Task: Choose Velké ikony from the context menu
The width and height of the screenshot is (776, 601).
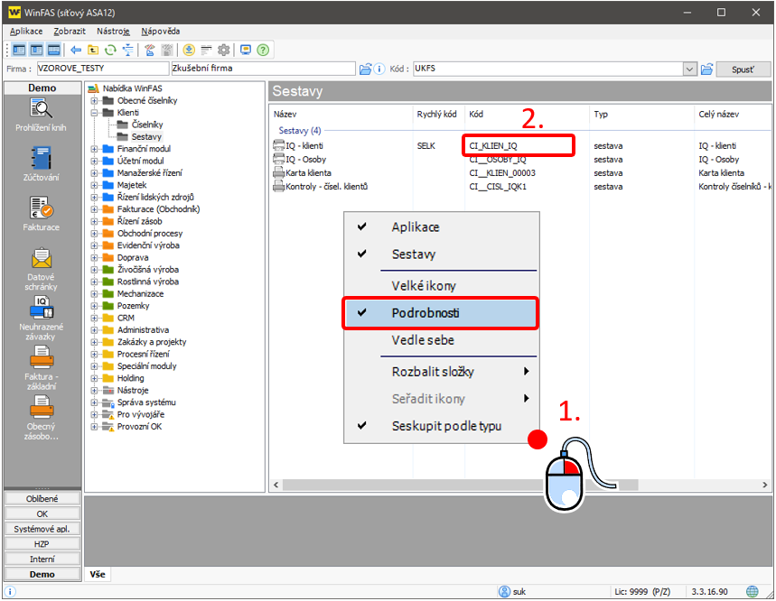Action: (423, 286)
